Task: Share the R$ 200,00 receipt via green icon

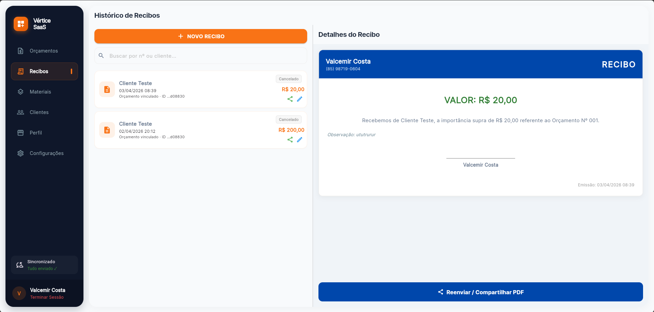Action: coord(290,140)
